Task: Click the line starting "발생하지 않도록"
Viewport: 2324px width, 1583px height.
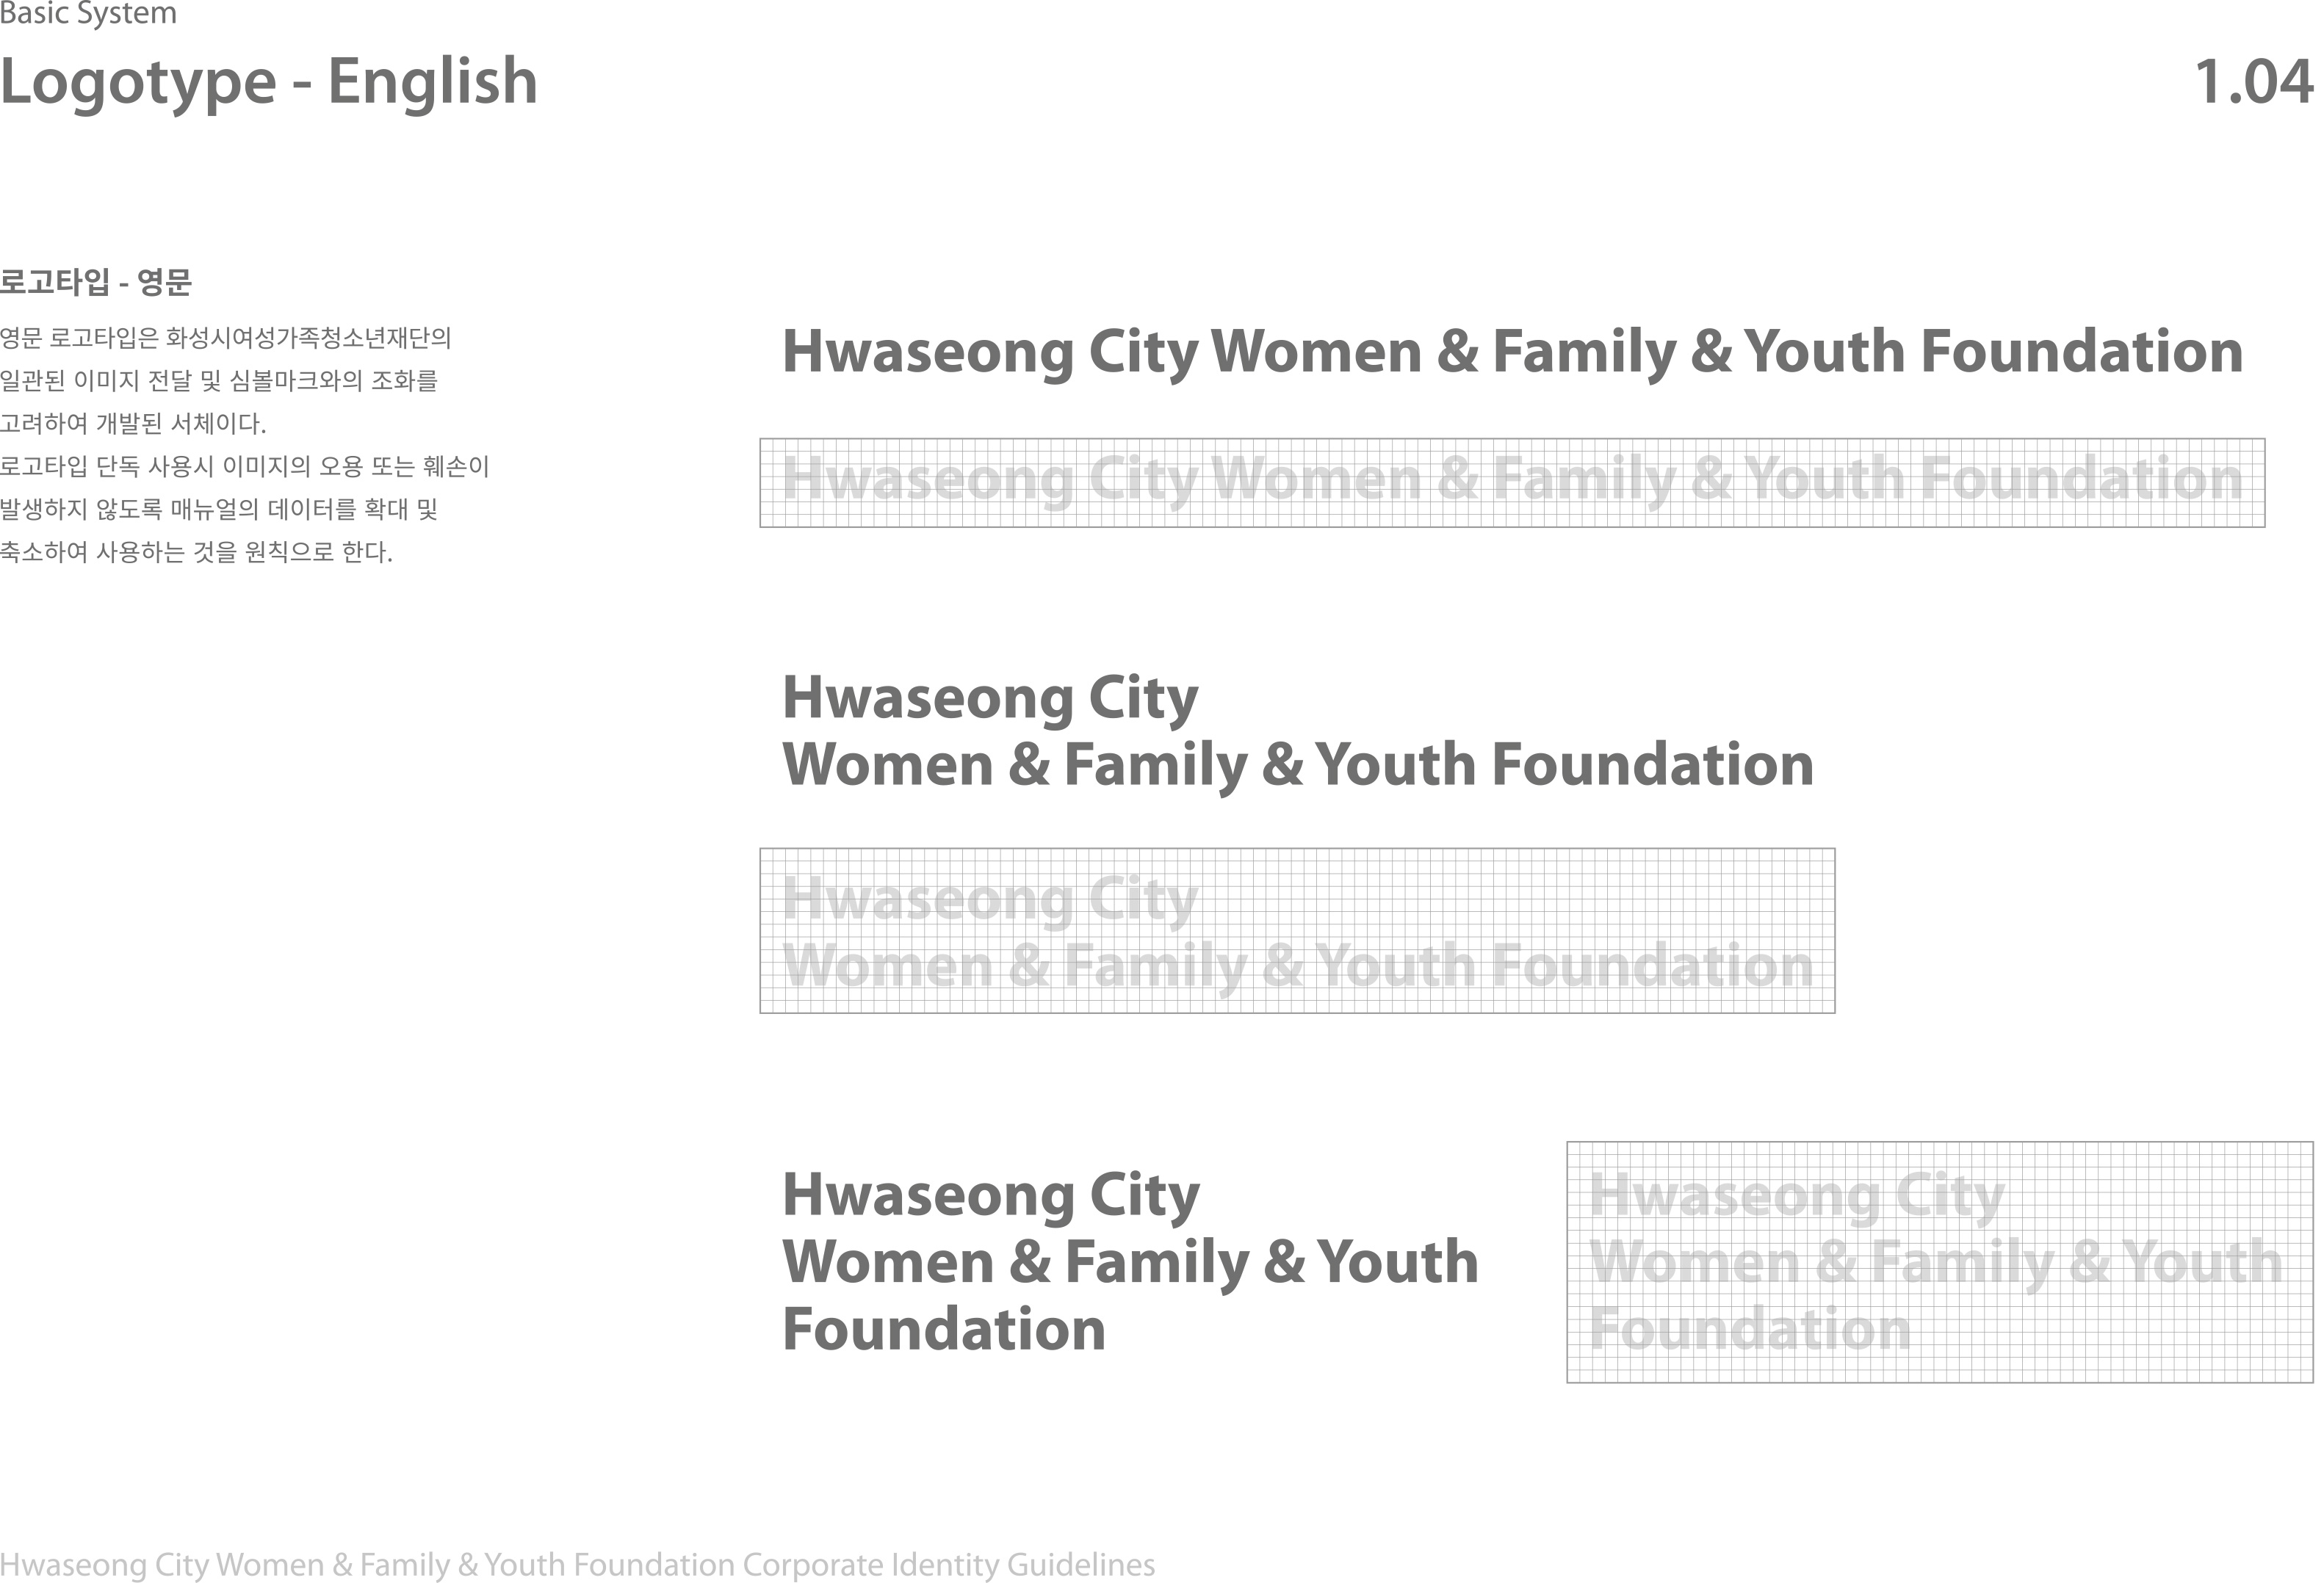Action: point(219,510)
